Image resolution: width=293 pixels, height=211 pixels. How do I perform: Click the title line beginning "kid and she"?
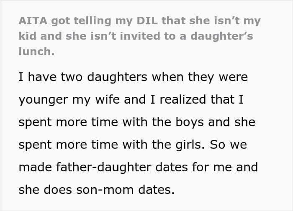coord(136,36)
